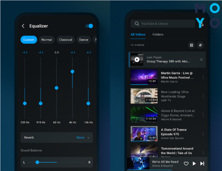The image size is (222, 171).
Task: Click the Sound Balance slider handle
Action: (x=37, y=162)
